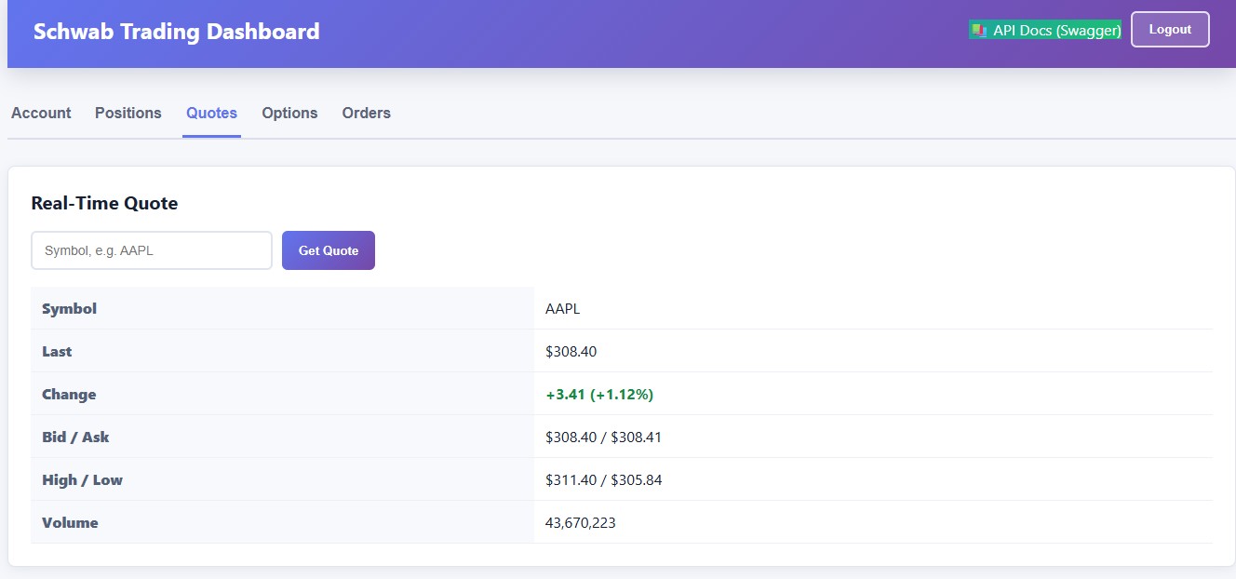The height and width of the screenshot is (579, 1236).
Task: Click the Bid / Ask label
Action: pyautogui.click(x=75, y=437)
